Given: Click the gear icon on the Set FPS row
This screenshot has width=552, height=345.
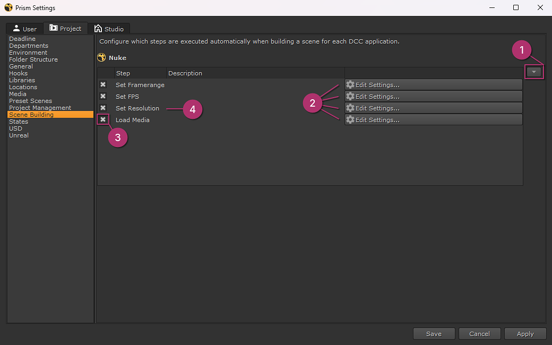Looking at the screenshot, I should pos(350,96).
